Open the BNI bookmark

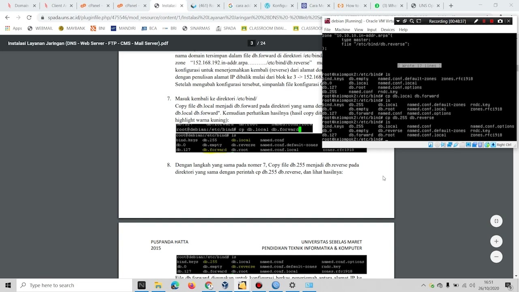pos(98,28)
